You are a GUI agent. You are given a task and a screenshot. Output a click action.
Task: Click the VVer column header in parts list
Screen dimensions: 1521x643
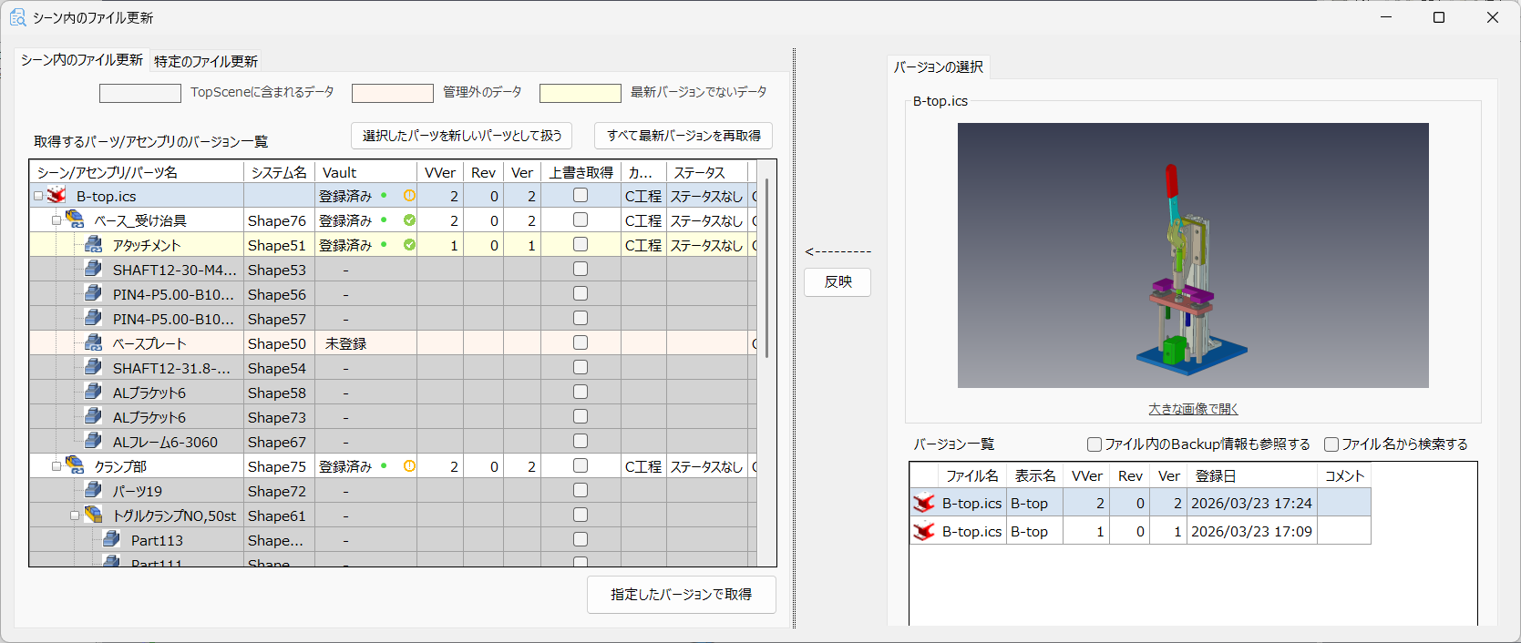click(x=440, y=172)
